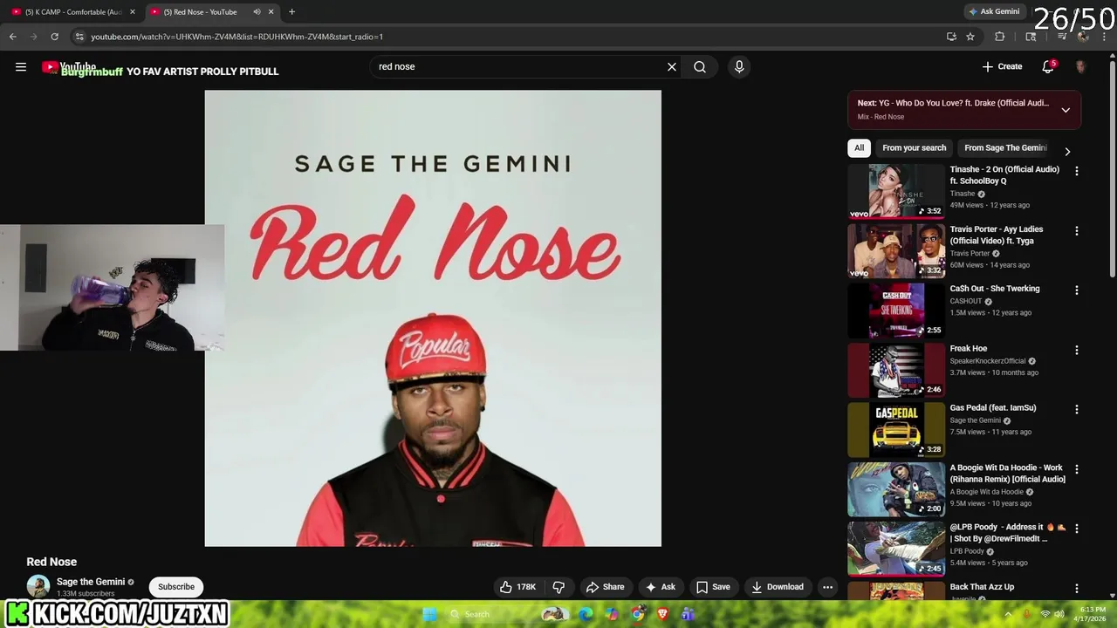Open Sage the Gemini channel avatar

38,587
